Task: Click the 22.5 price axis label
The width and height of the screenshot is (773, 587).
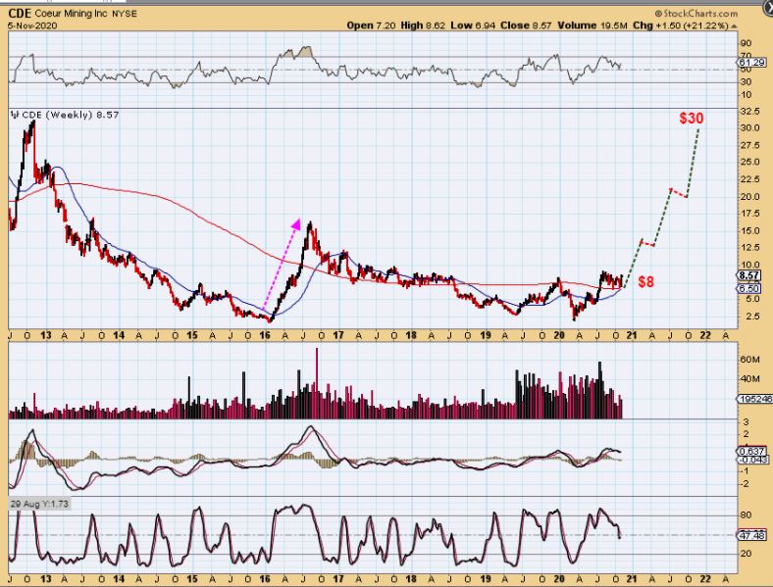Action: pos(749,179)
